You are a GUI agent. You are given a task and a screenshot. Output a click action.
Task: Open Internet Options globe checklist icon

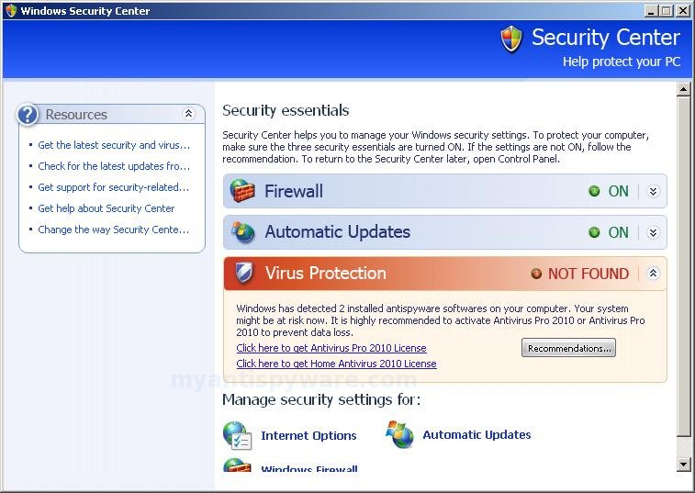click(x=237, y=435)
